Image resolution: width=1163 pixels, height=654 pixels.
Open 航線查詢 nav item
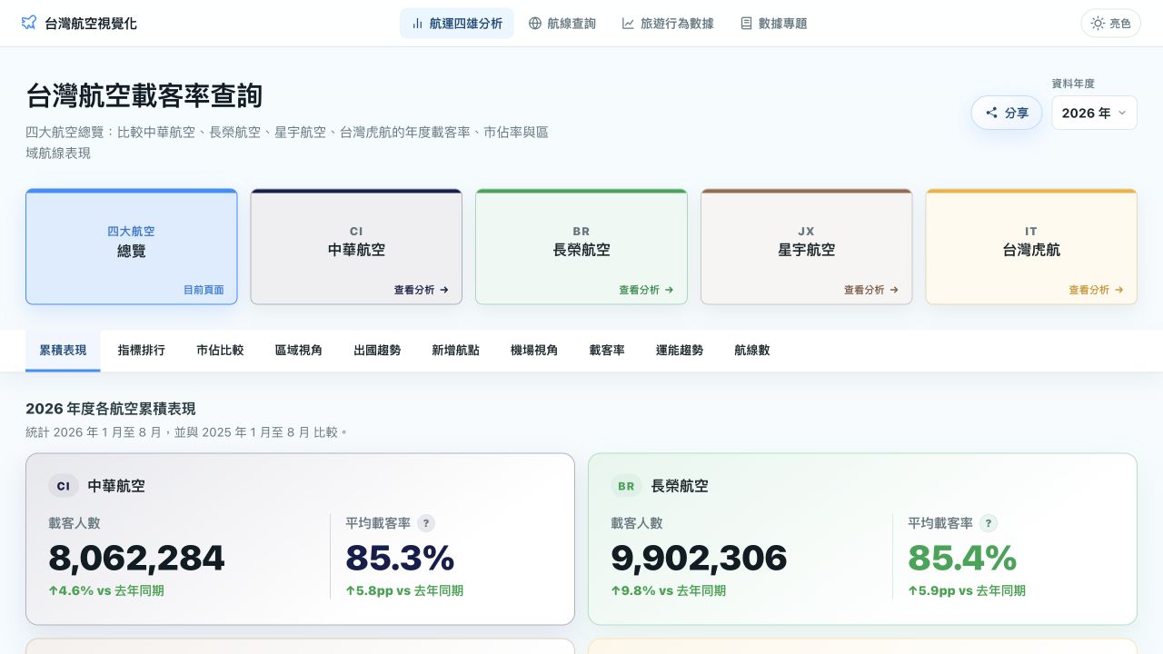click(562, 24)
